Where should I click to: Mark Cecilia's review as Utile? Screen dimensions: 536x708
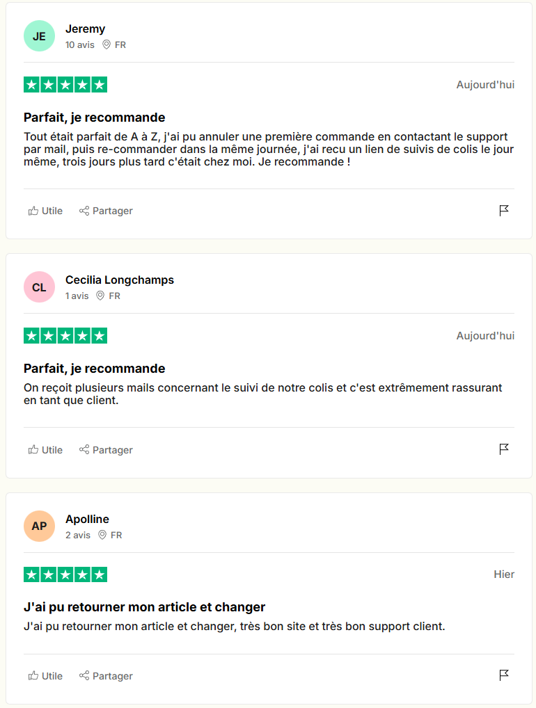coord(45,450)
